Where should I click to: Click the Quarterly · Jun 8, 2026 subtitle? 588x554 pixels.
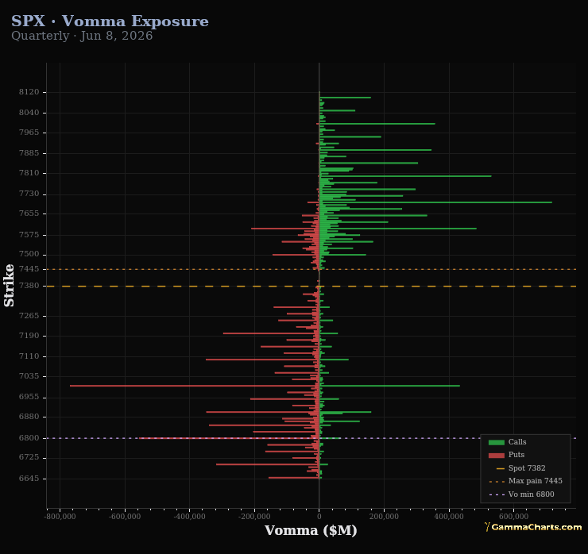(x=82, y=36)
